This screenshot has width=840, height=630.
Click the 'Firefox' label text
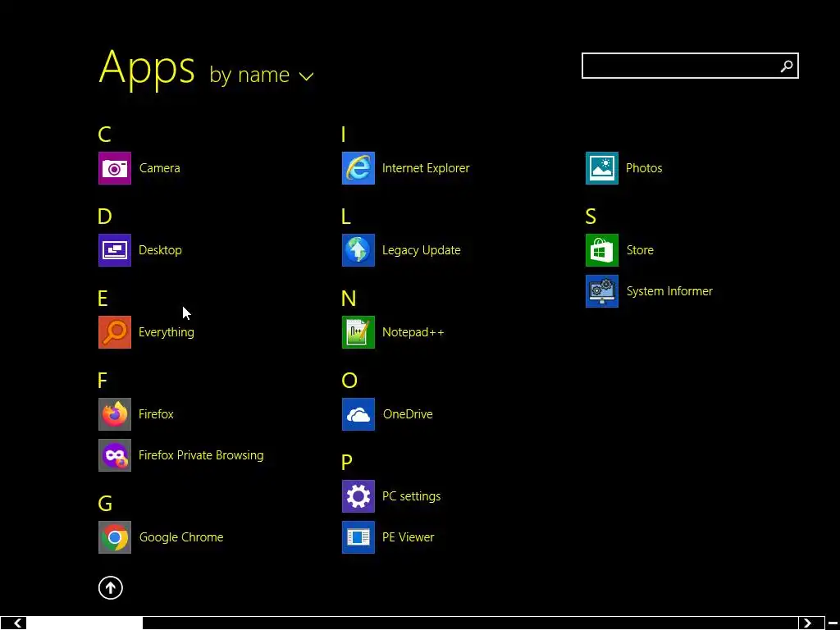coord(156,414)
